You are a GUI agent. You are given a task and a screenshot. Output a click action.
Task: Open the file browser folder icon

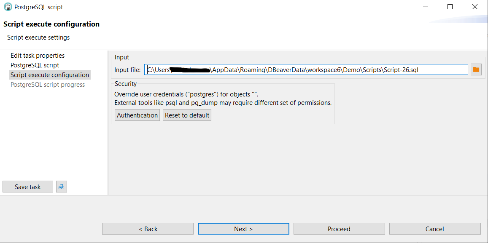[x=476, y=69]
